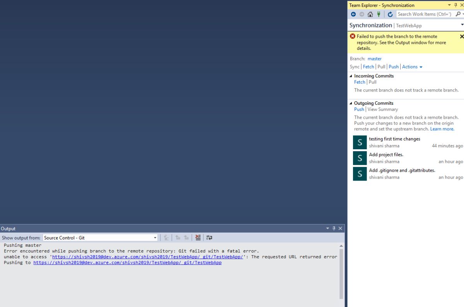Click the scroll-up arrow in Output window
Viewport: 464px width, 307px height.
341,246
